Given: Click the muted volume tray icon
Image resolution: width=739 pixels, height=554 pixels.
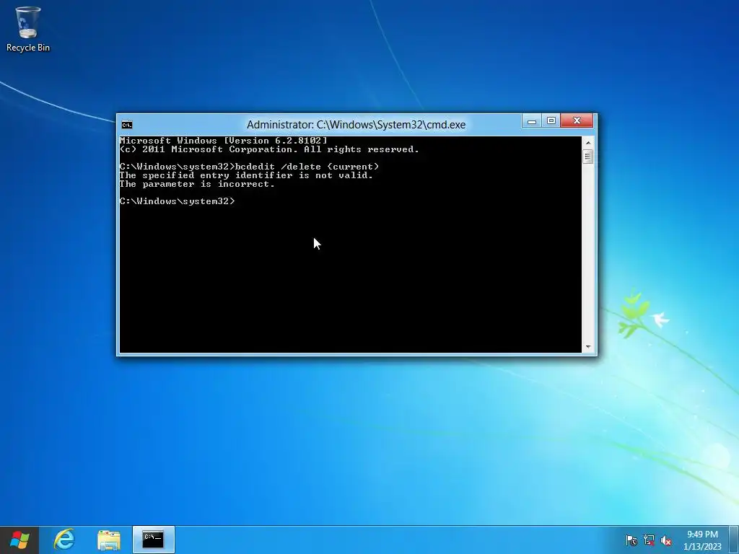Looking at the screenshot, I should pyautogui.click(x=666, y=540).
